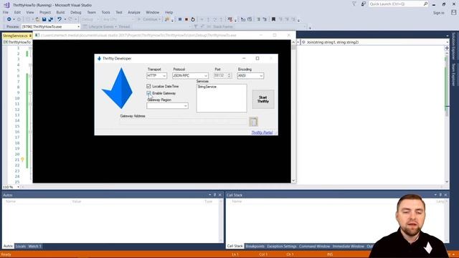Open the File menu
The image size is (459, 258).
coord(6,12)
